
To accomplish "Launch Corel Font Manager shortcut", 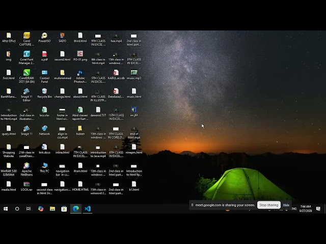I will [x=26, y=57].
